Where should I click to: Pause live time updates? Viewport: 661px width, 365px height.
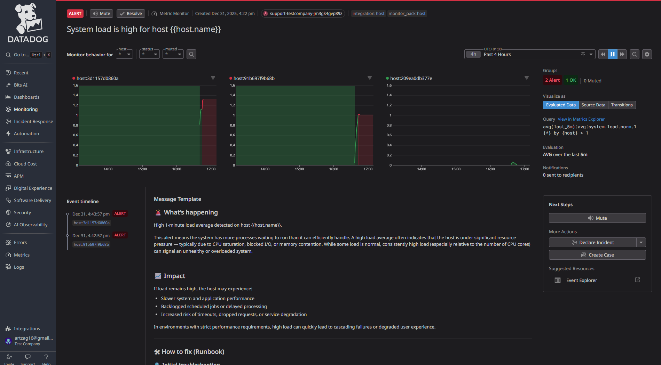(613, 54)
